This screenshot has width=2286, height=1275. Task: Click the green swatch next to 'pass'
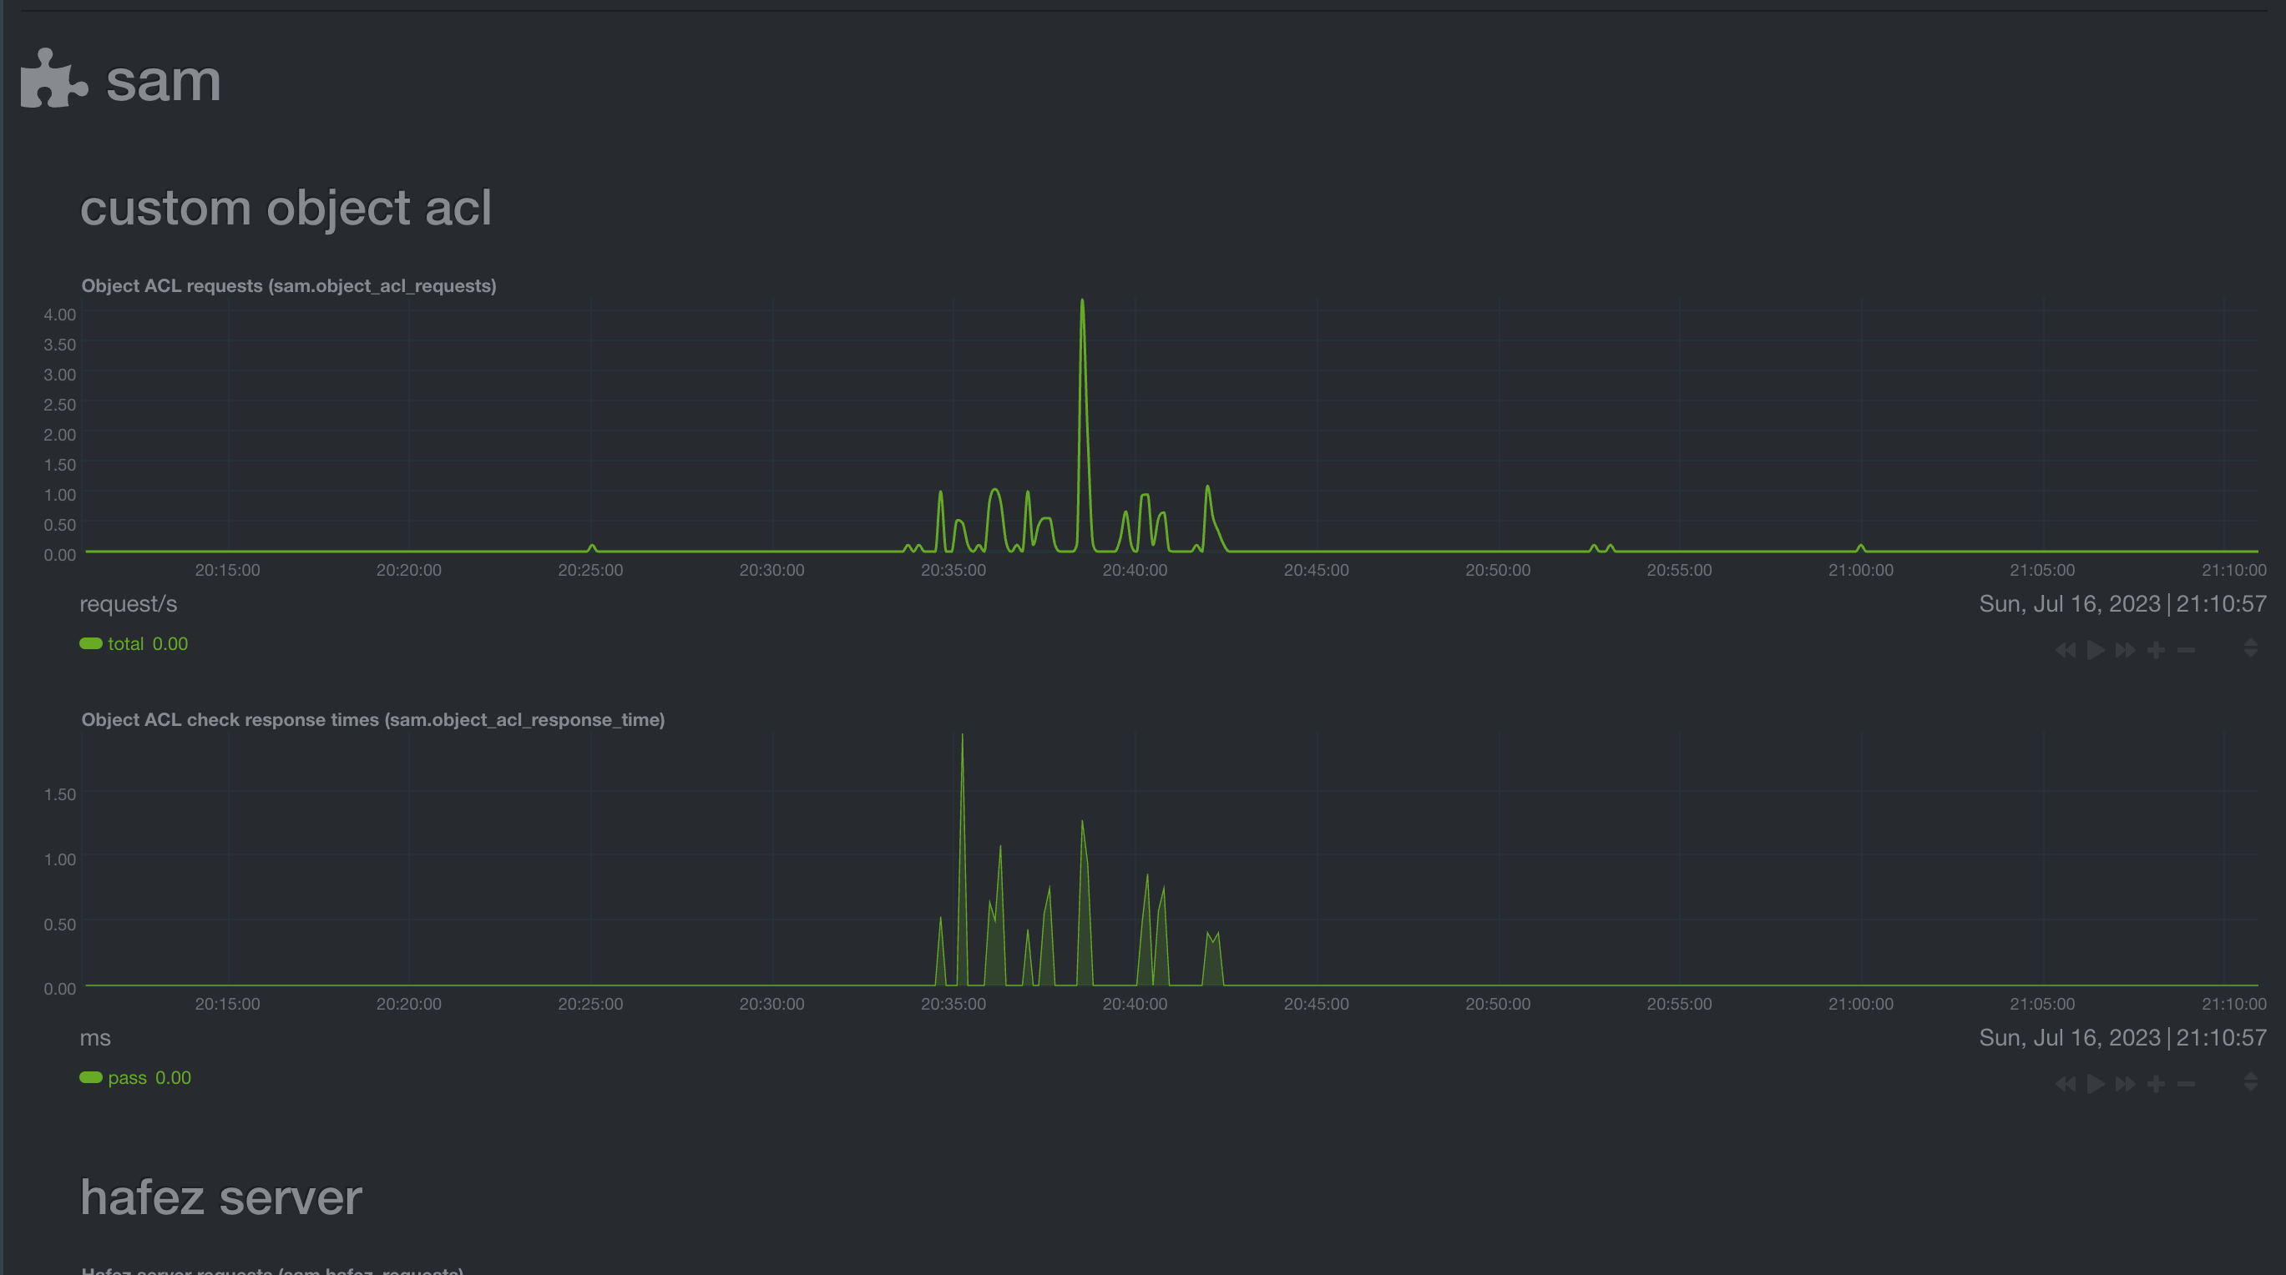click(90, 1077)
